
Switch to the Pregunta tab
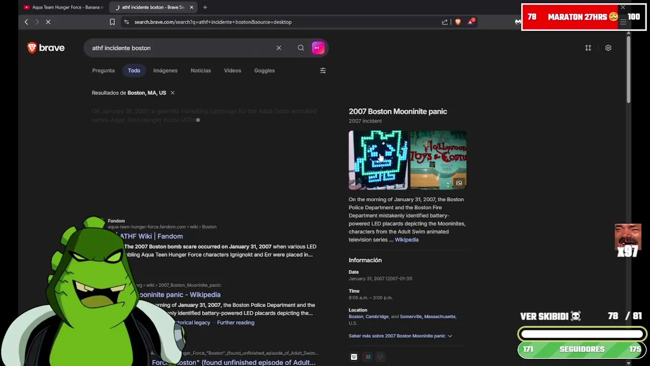pyautogui.click(x=104, y=71)
